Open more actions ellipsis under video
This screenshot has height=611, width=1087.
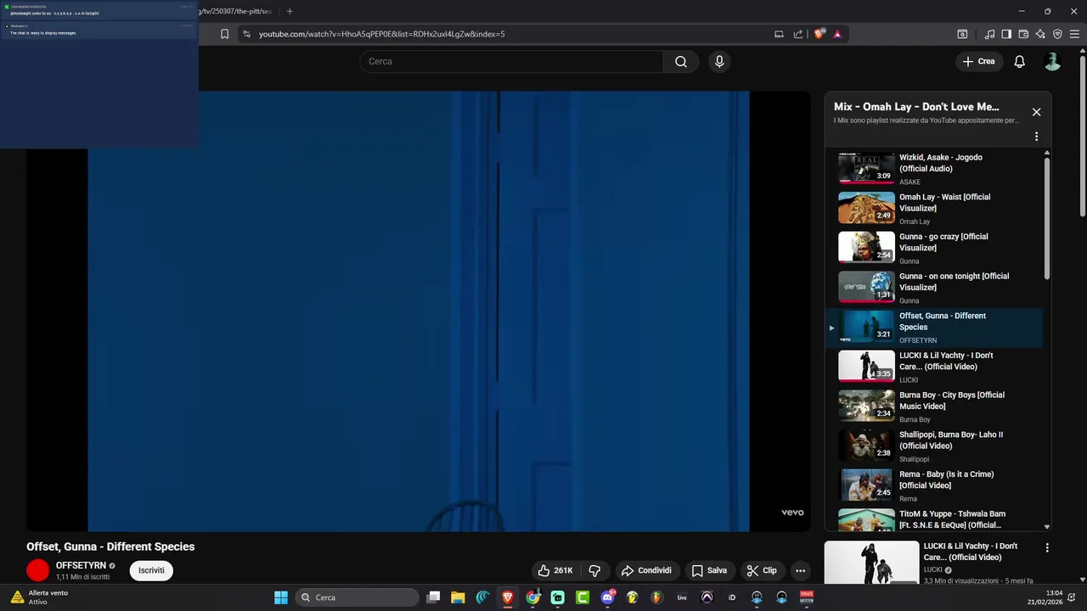tap(800, 570)
